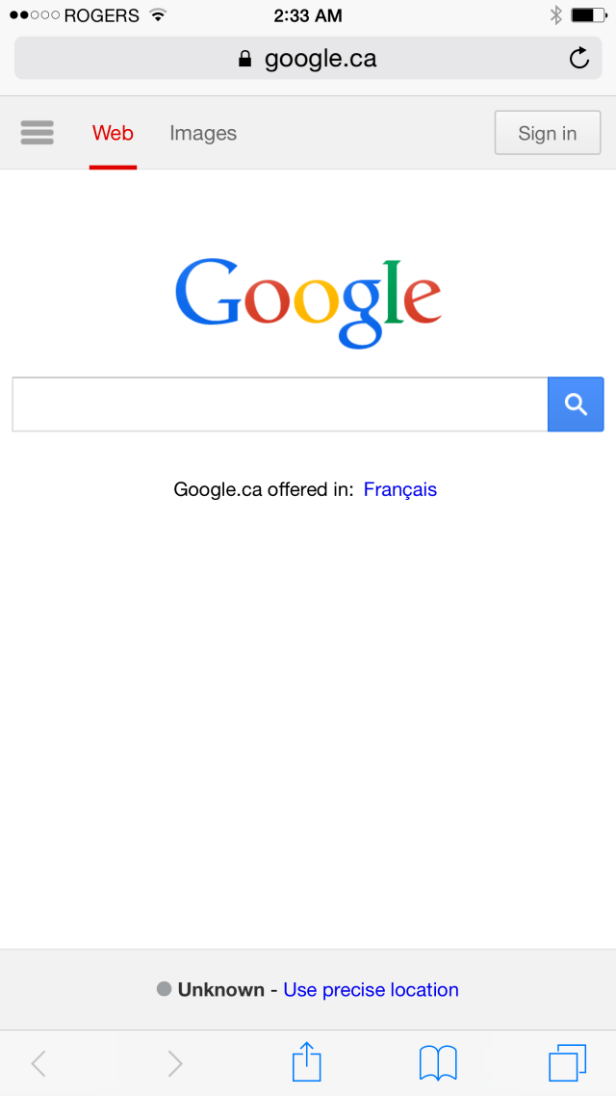Tap the blue search magnifier button
The height and width of the screenshot is (1096, 616).
(x=576, y=404)
